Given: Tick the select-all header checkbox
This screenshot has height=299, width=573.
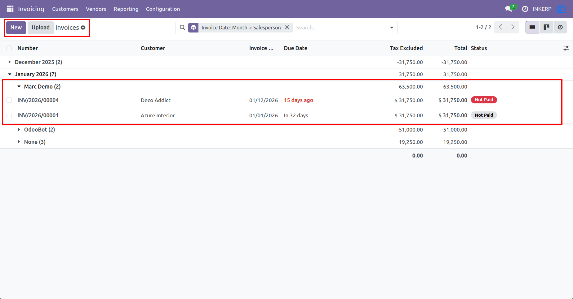Looking at the screenshot, I should pos(9,48).
